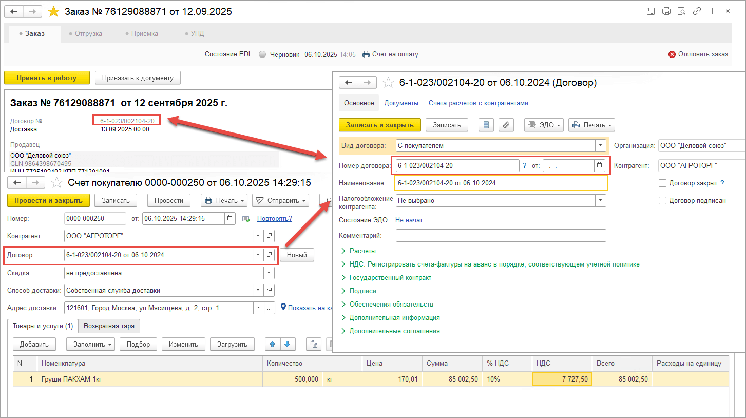This screenshot has height=418, width=746.
Task: Open calendar picker for contract date
Action: 599,165
